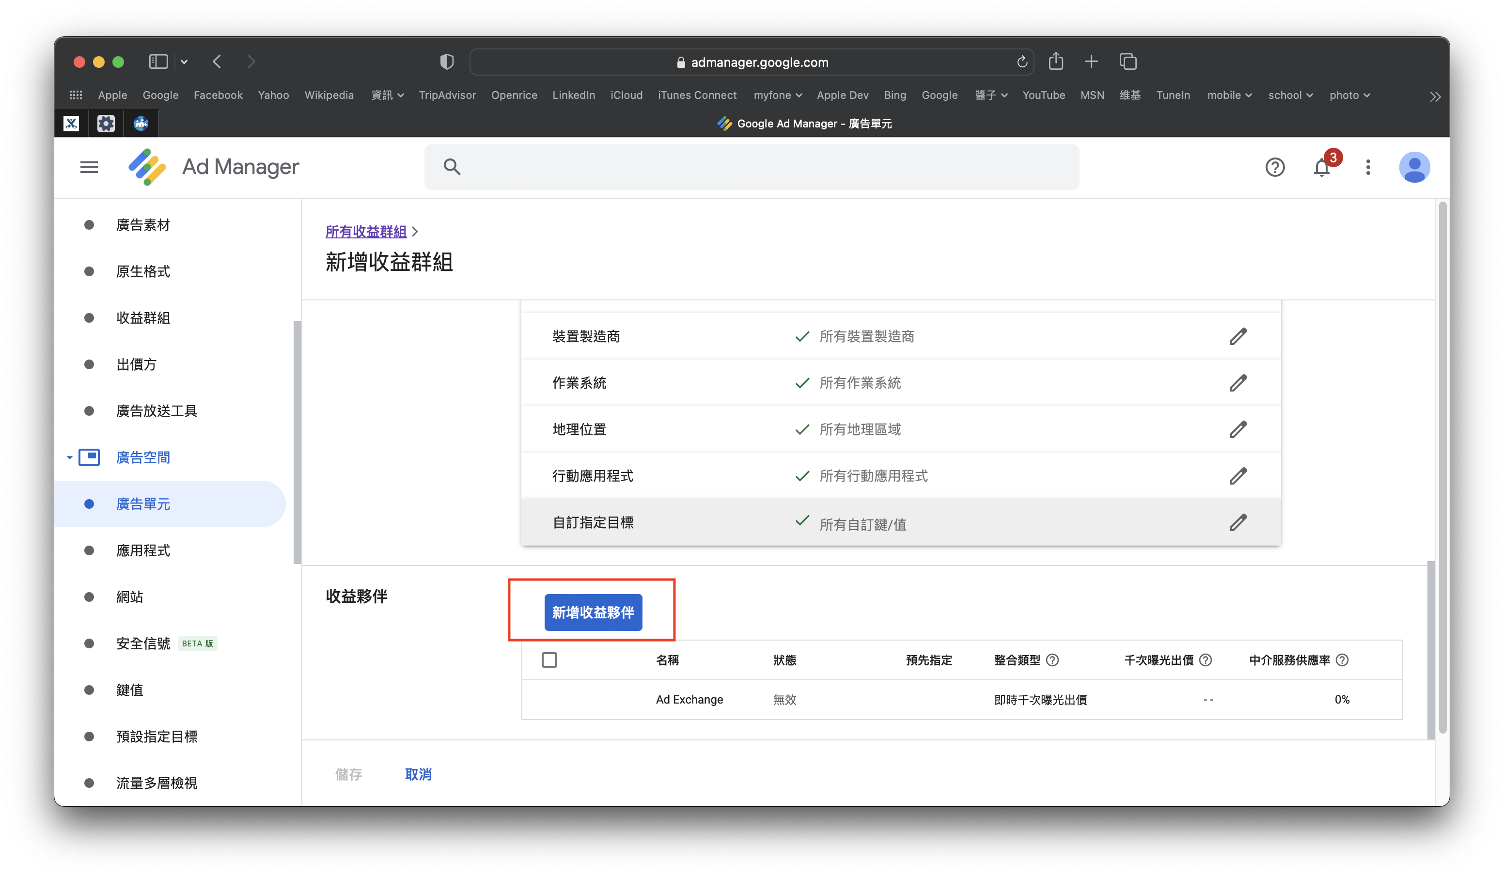Edit the 地理位置 targeting row

[x=1238, y=430]
